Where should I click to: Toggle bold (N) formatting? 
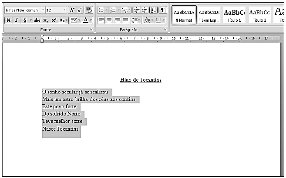[8, 20]
